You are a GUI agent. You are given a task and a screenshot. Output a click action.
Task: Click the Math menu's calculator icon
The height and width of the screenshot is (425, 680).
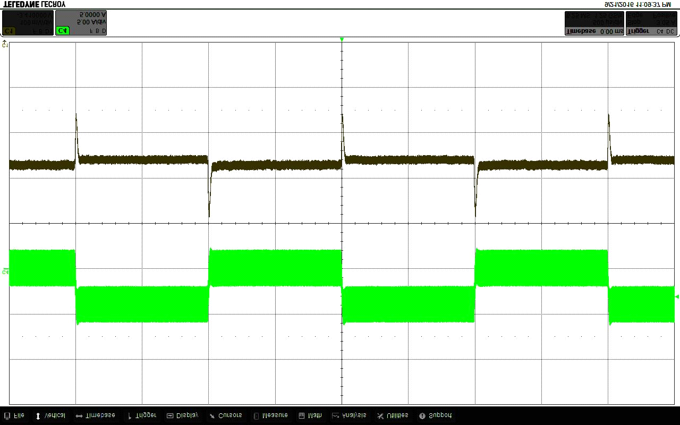click(302, 416)
